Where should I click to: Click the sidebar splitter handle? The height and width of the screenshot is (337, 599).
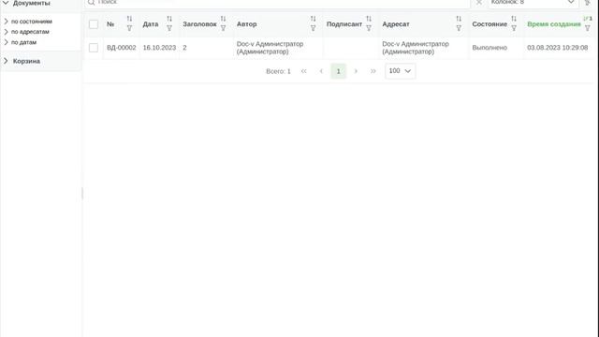tap(82, 194)
